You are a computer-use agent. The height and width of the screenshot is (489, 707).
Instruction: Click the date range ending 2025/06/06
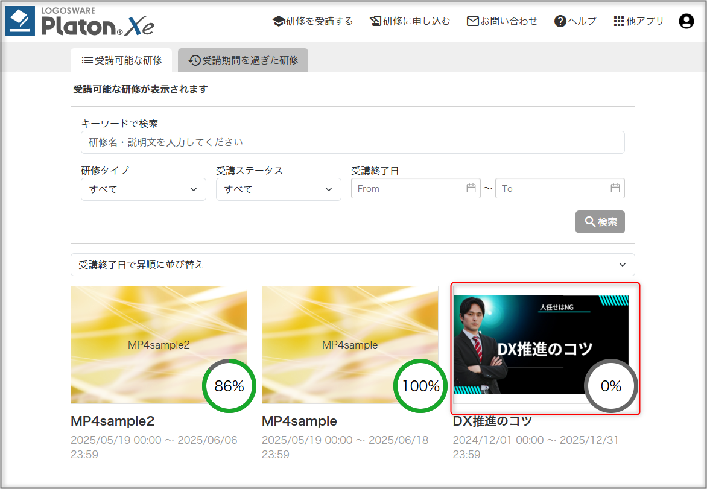154,447
